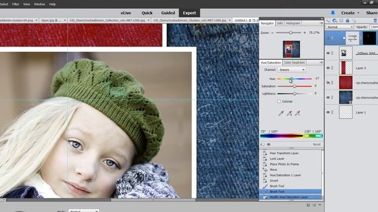The height and width of the screenshot is (212, 378).
Task: Click the delete layer trash icon
Action: (x=375, y=21)
